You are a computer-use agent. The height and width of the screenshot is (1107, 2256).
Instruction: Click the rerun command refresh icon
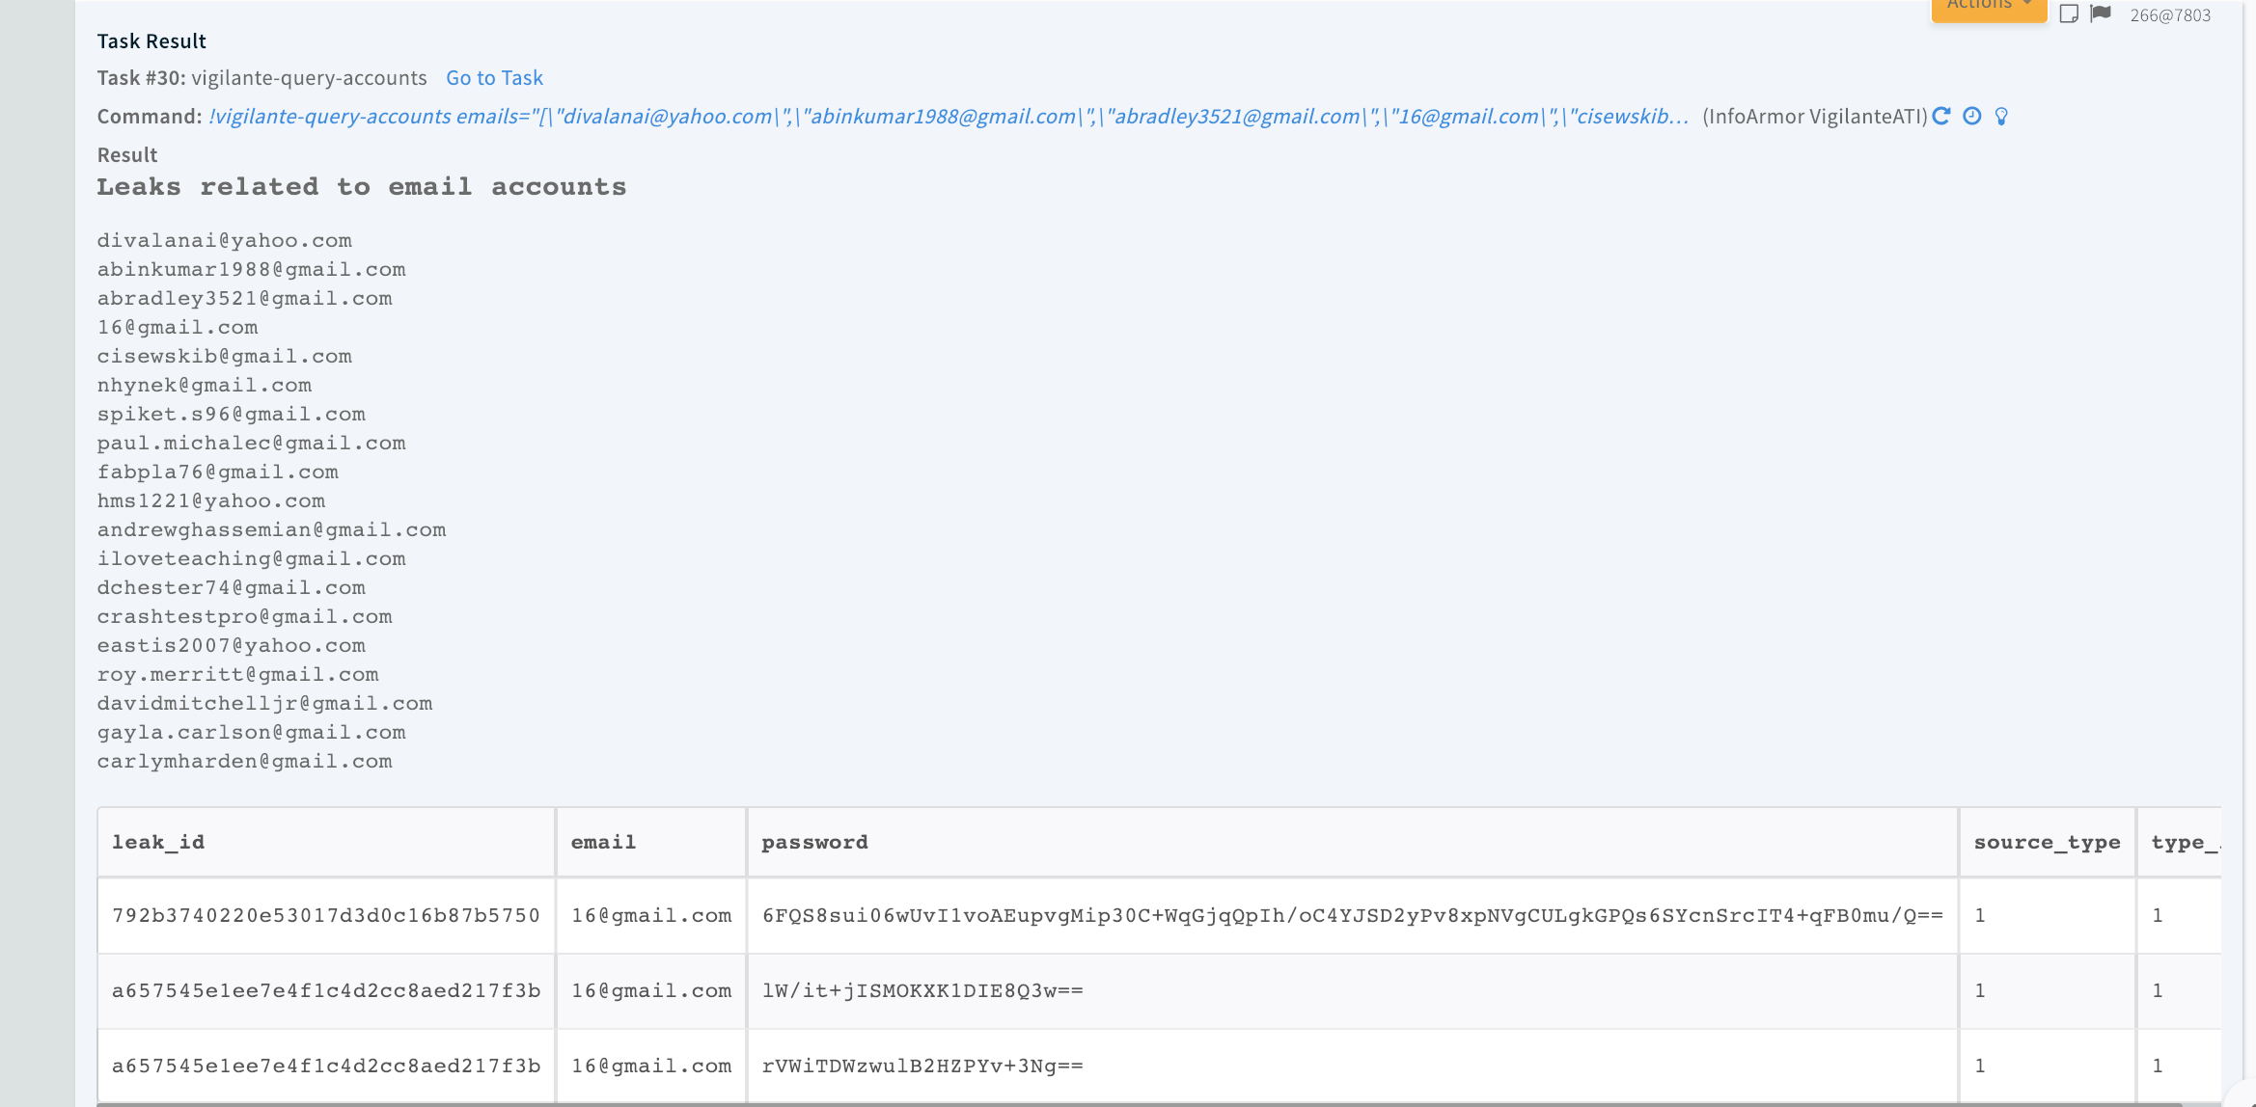(1941, 117)
